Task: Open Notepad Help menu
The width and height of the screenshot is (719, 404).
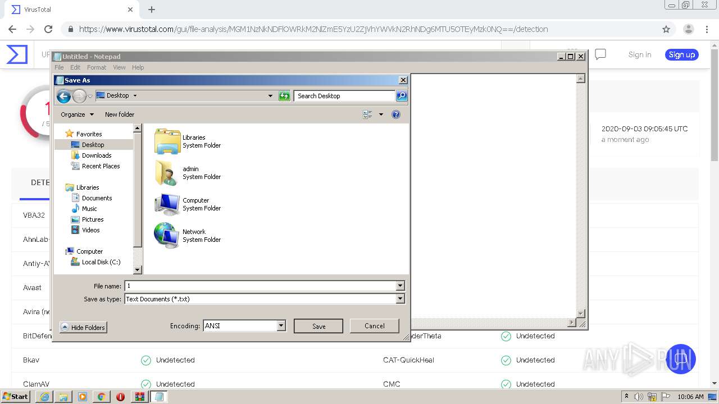Action: coord(138,67)
